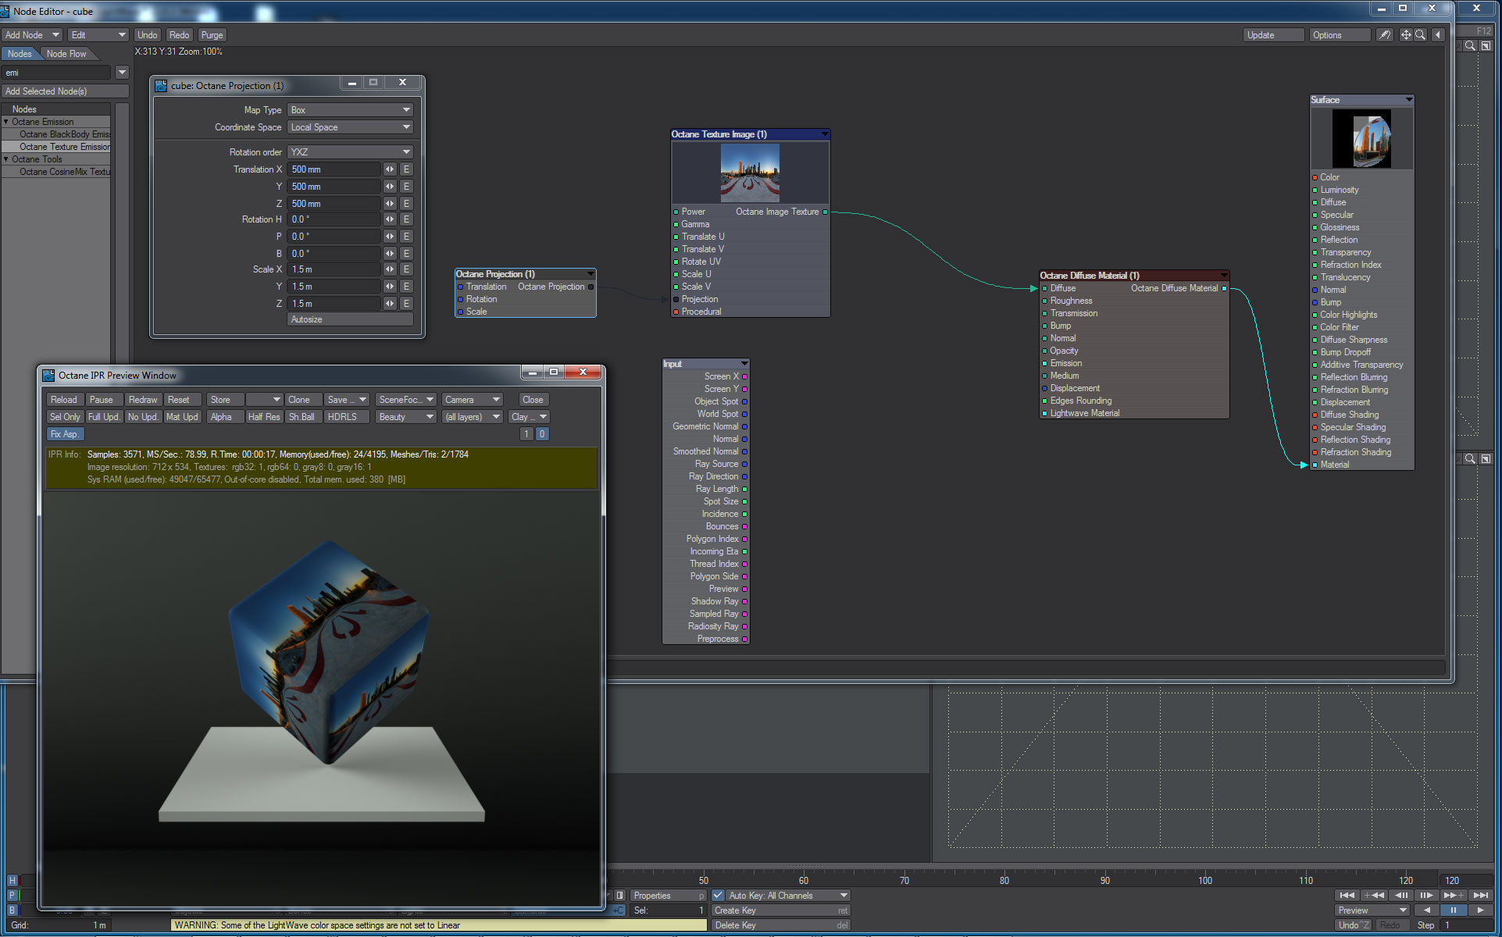Collapse the Octane Emission tree group
This screenshot has width=1502, height=937.
tap(6, 122)
